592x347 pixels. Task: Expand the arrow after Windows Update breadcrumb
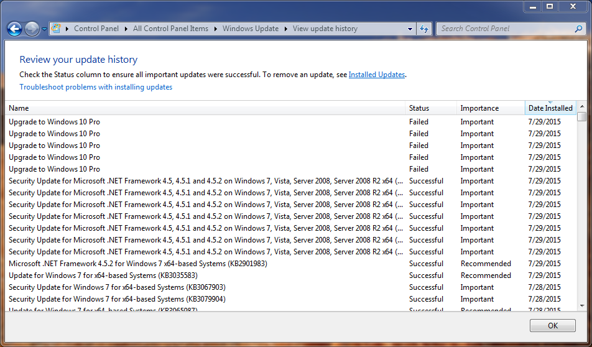tap(286, 29)
